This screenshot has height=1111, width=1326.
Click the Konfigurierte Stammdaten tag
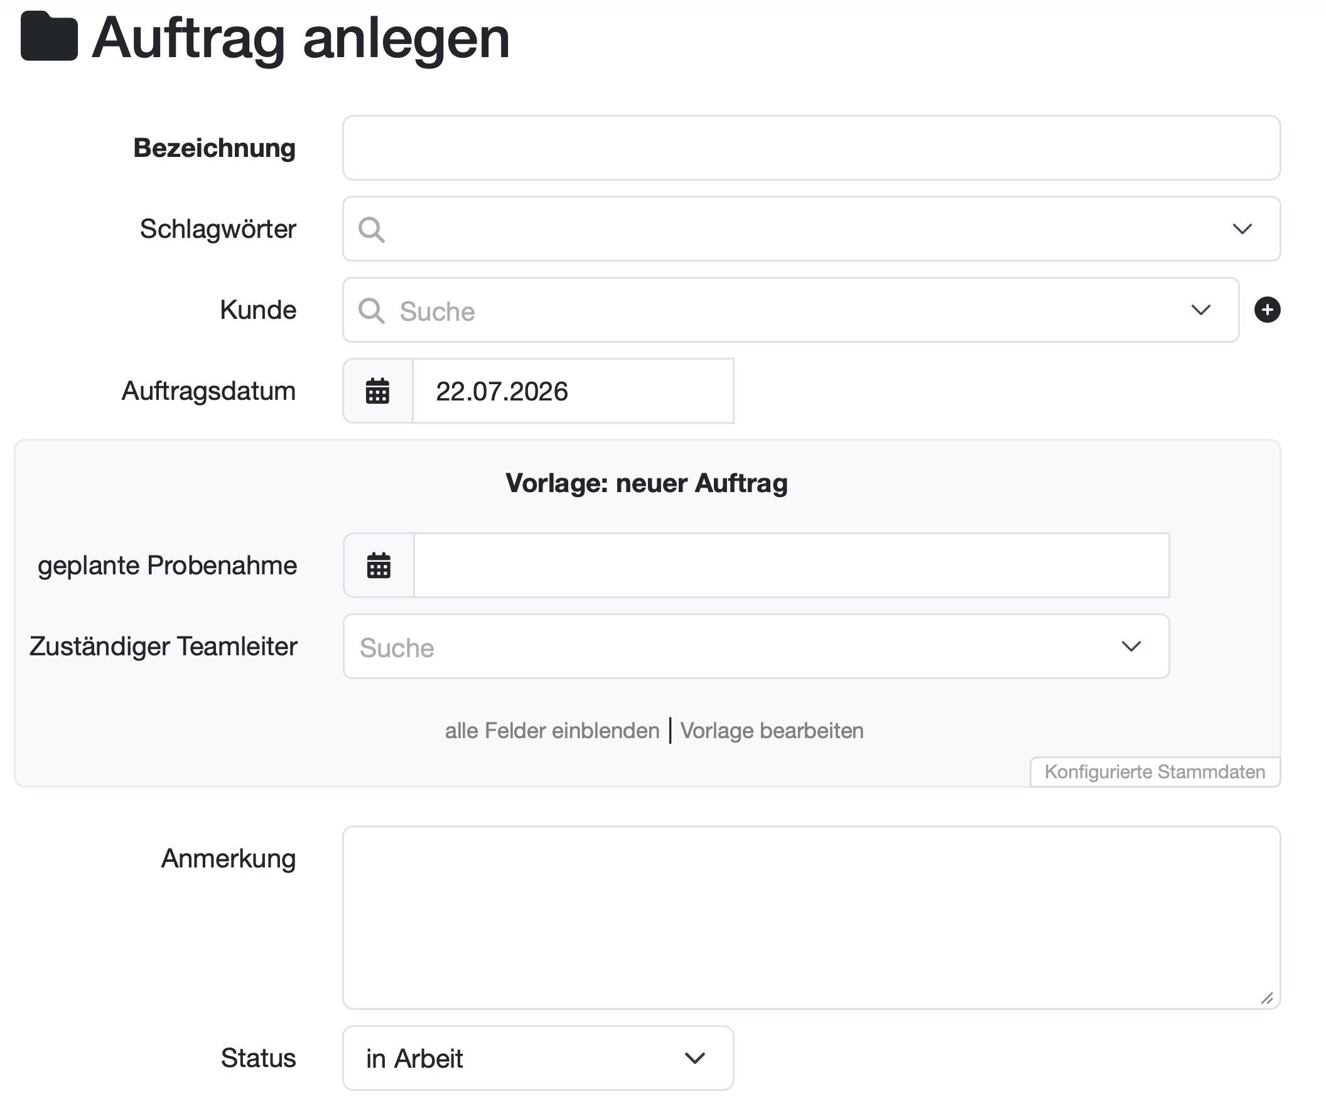[x=1155, y=772]
